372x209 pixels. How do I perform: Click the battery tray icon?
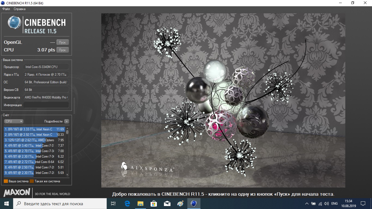tap(314, 204)
